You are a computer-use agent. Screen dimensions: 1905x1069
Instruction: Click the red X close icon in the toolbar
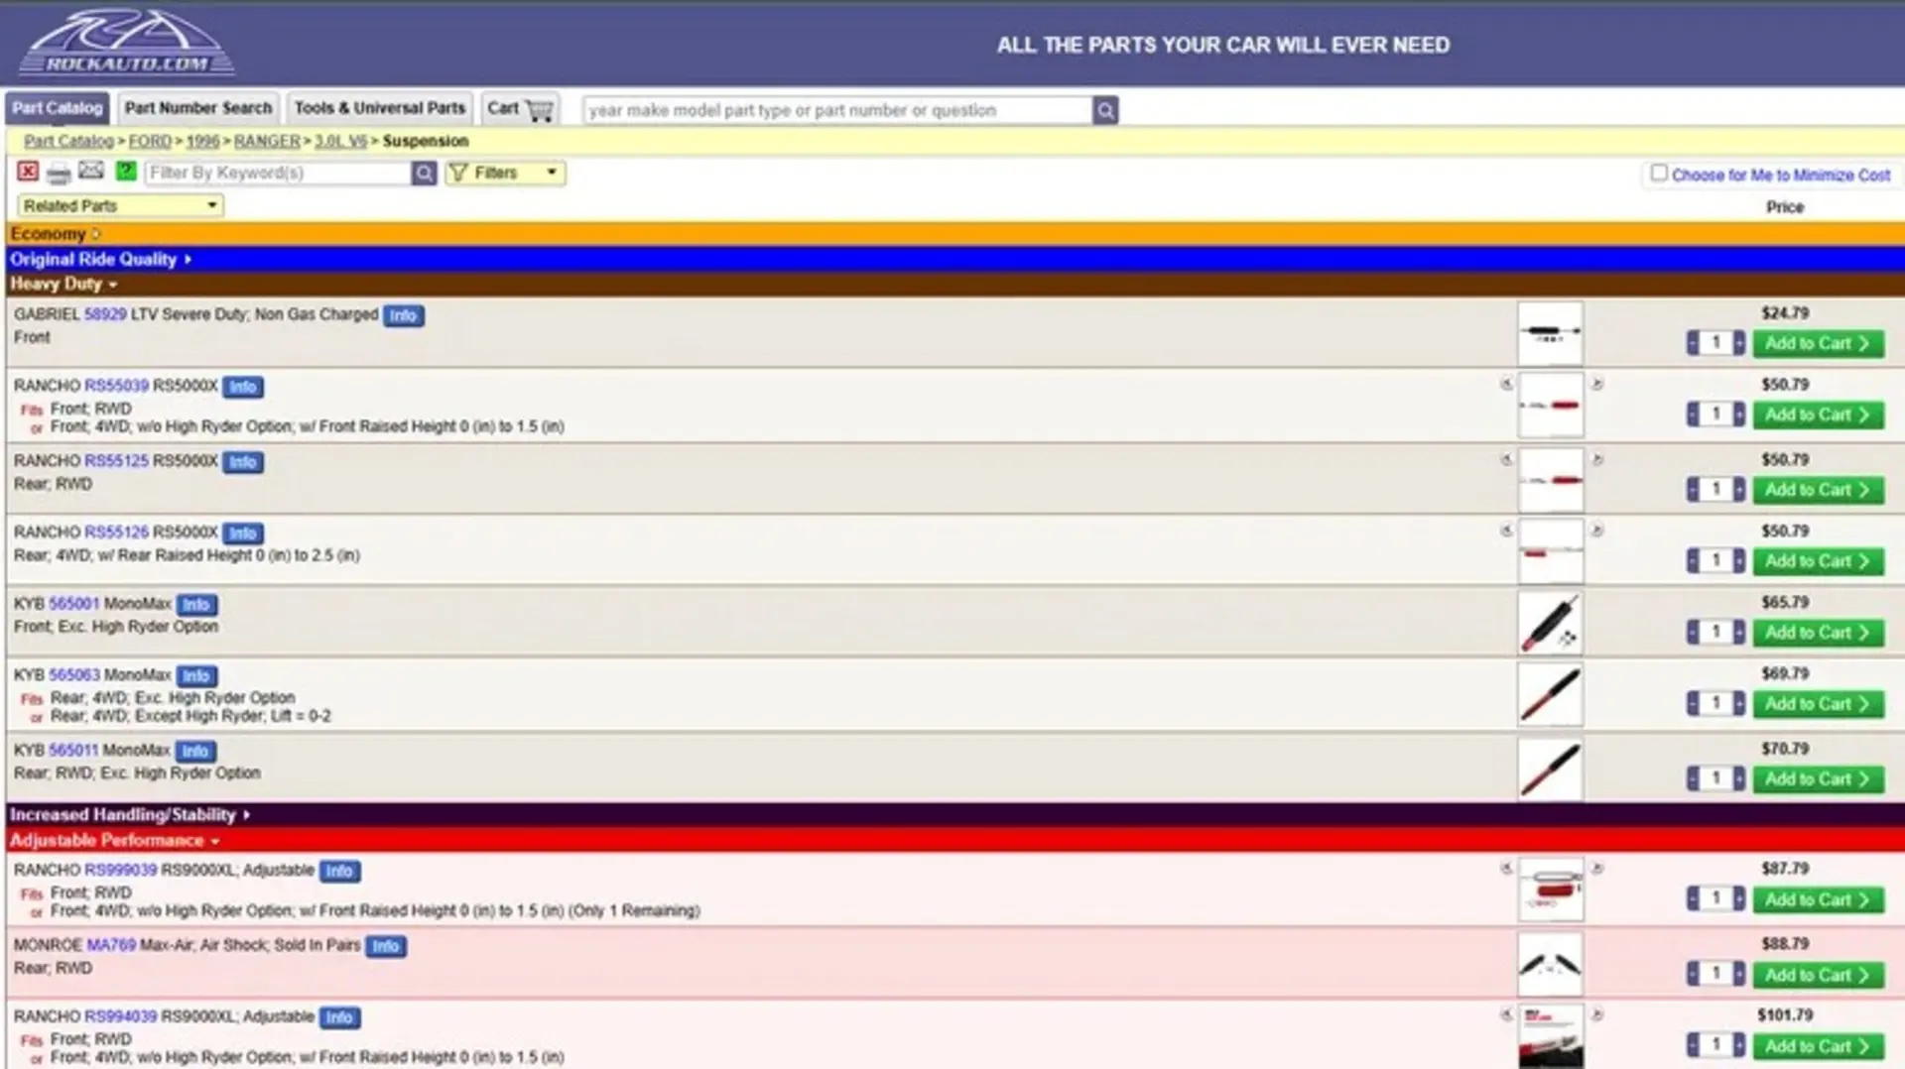pyautogui.click(x=28, y=173)
